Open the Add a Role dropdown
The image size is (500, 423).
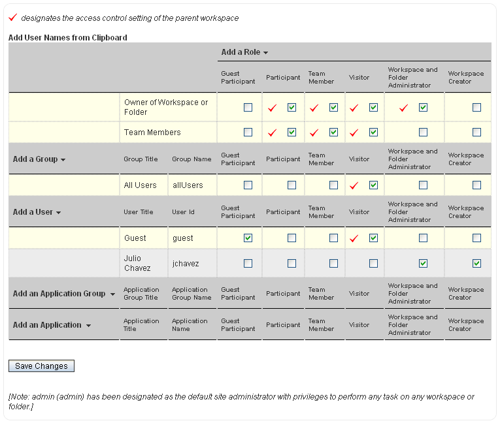(244, 52)
